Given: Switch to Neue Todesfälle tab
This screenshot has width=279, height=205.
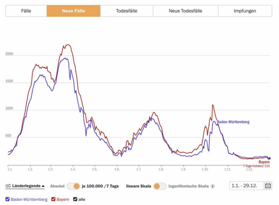Looking at the screenshot, I should click(186, 11).
